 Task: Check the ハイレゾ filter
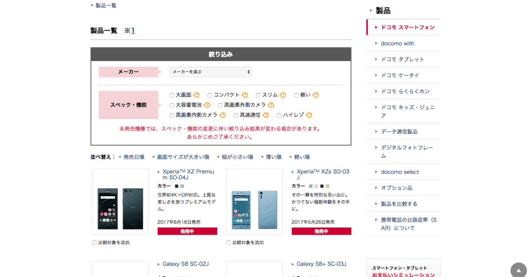(x=279, y=115)
